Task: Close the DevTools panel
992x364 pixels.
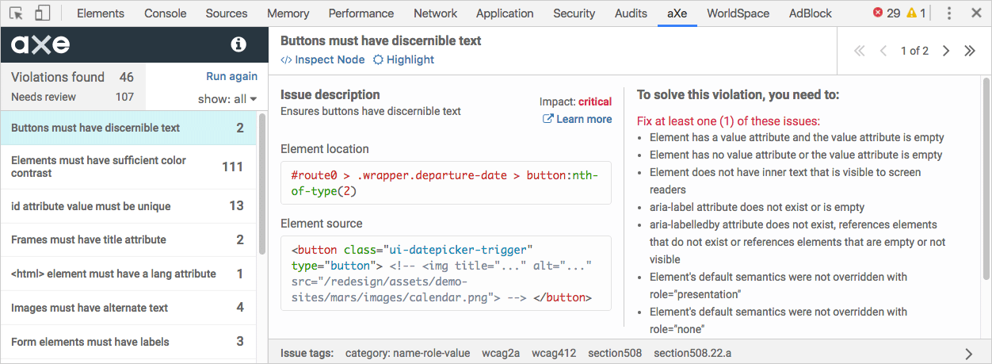Action: click(x=976, y=13)
